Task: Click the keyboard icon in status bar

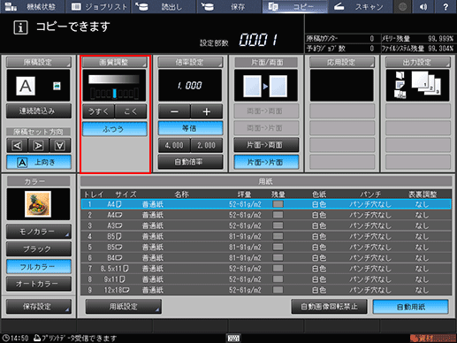Action: tap(233, 338)
